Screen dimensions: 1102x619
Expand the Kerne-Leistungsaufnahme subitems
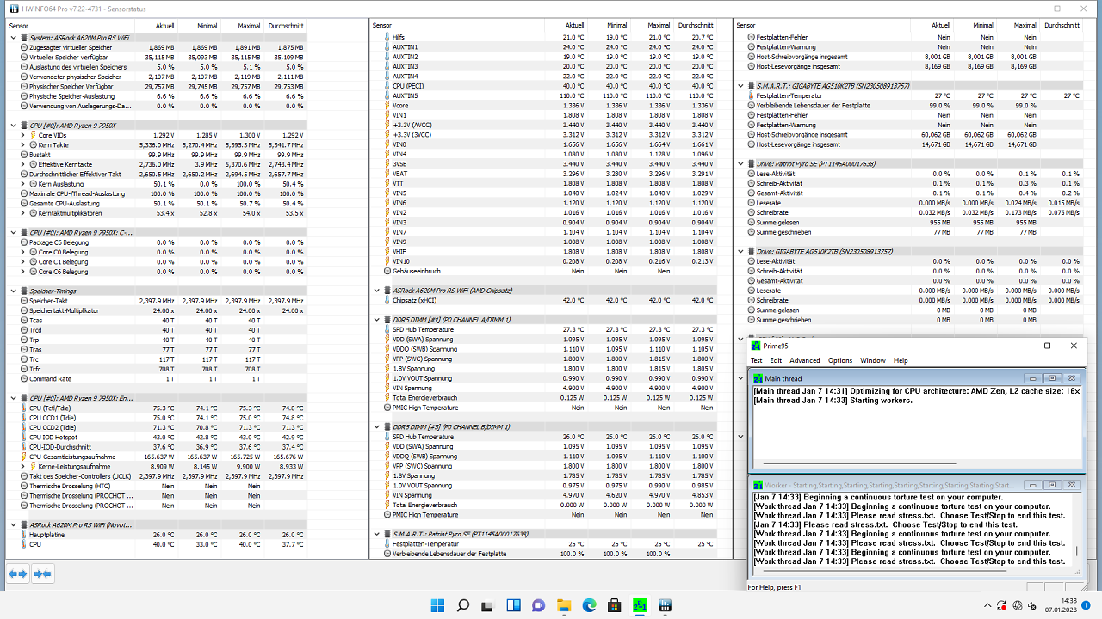click(23, 466)
